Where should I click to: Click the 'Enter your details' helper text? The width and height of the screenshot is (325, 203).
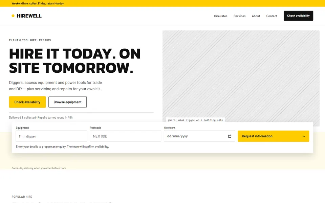62,146
